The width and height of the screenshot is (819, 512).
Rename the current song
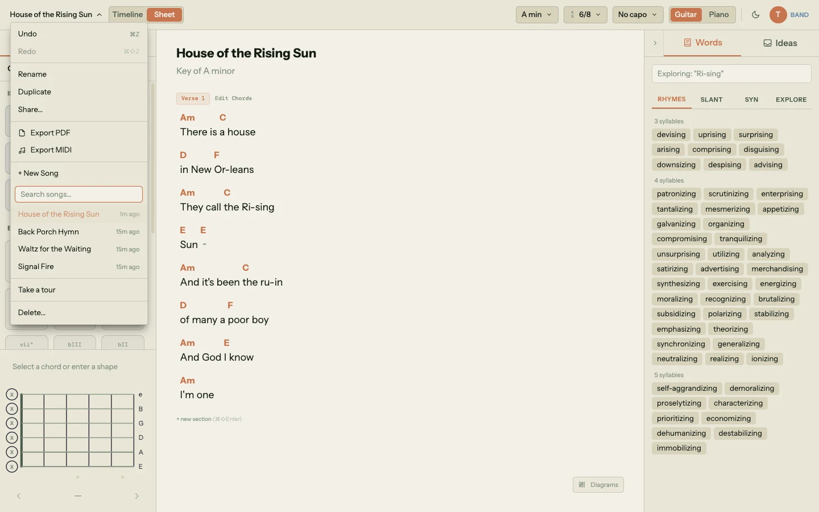[32, 74]
